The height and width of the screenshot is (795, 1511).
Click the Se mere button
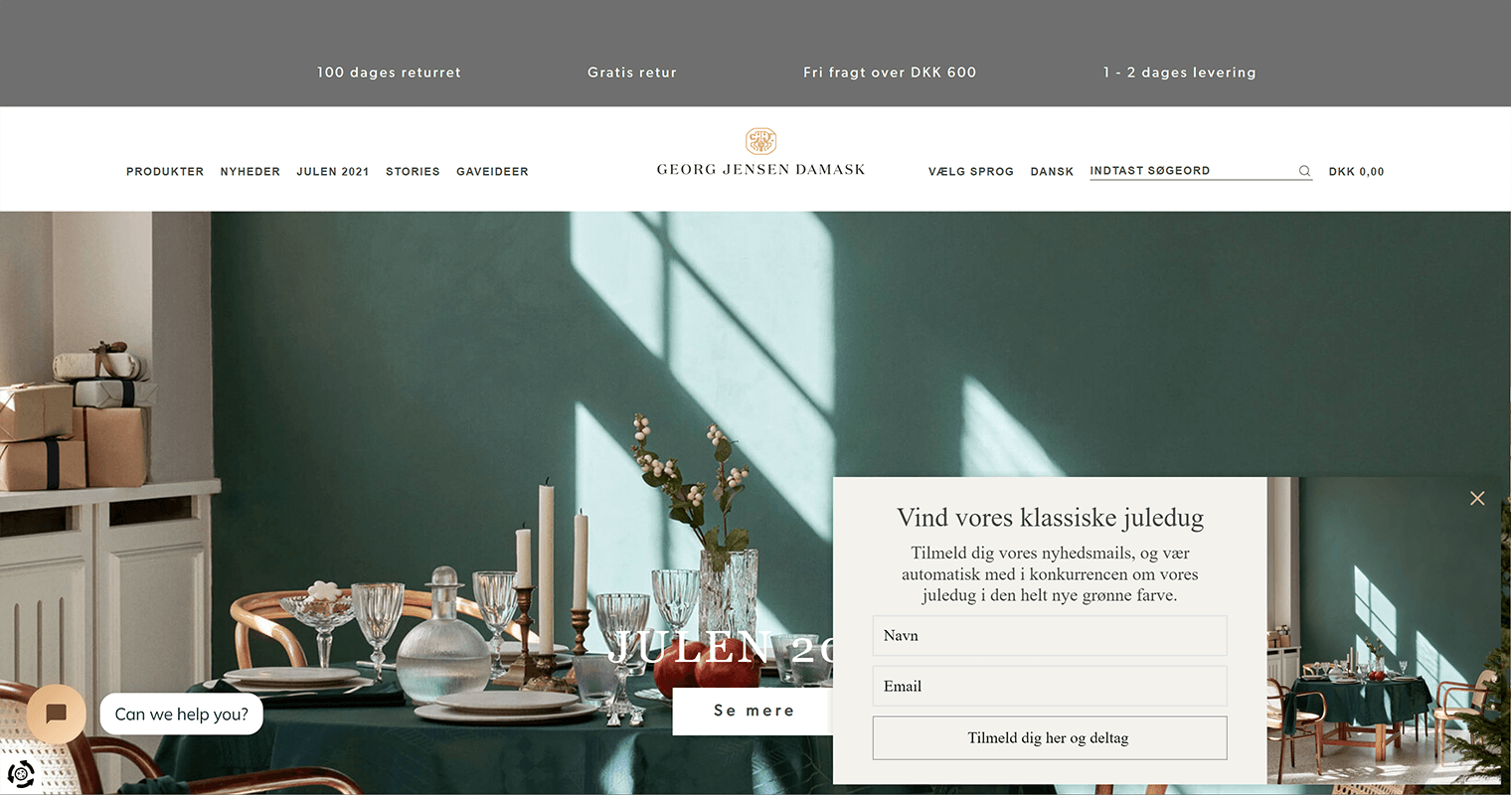pos(753,711)
